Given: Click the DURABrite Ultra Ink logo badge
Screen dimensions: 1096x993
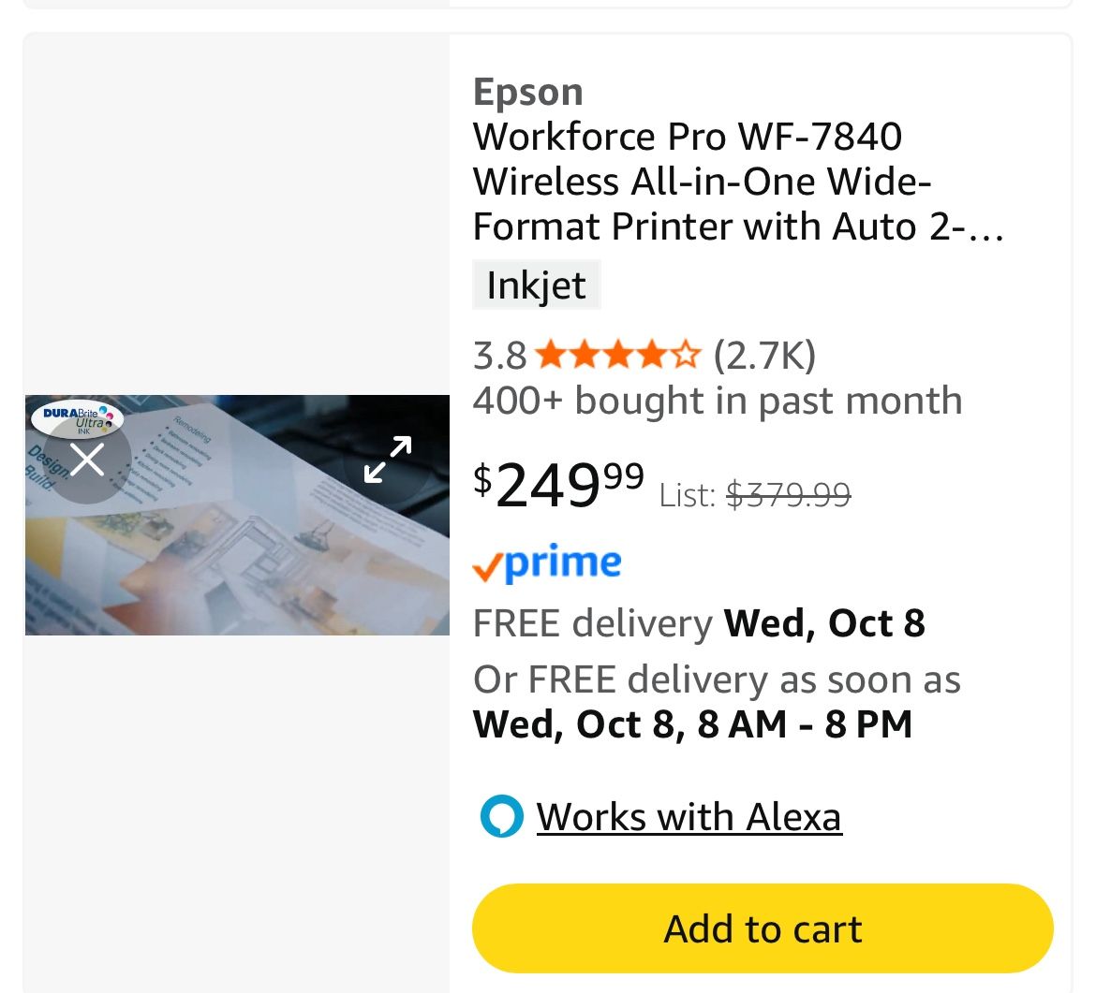Looking at the screenshot, I should coord(79,417).
